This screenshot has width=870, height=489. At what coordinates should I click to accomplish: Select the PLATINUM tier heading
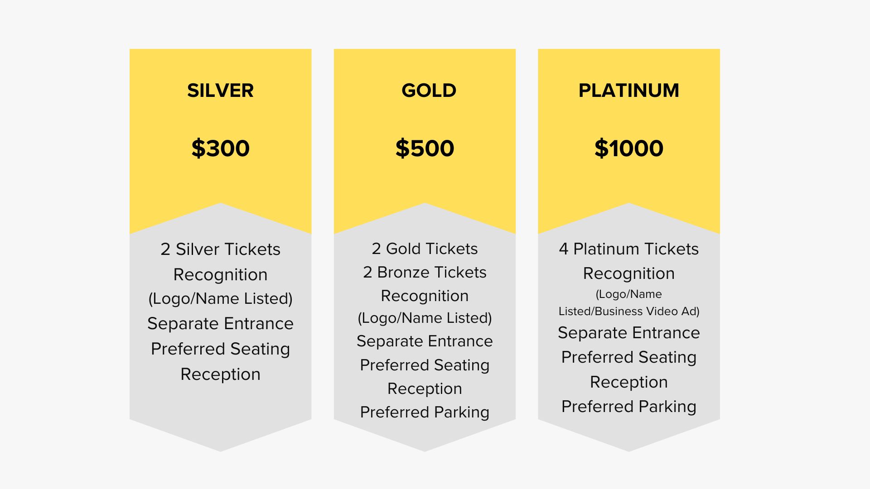(x=629, y=91)
